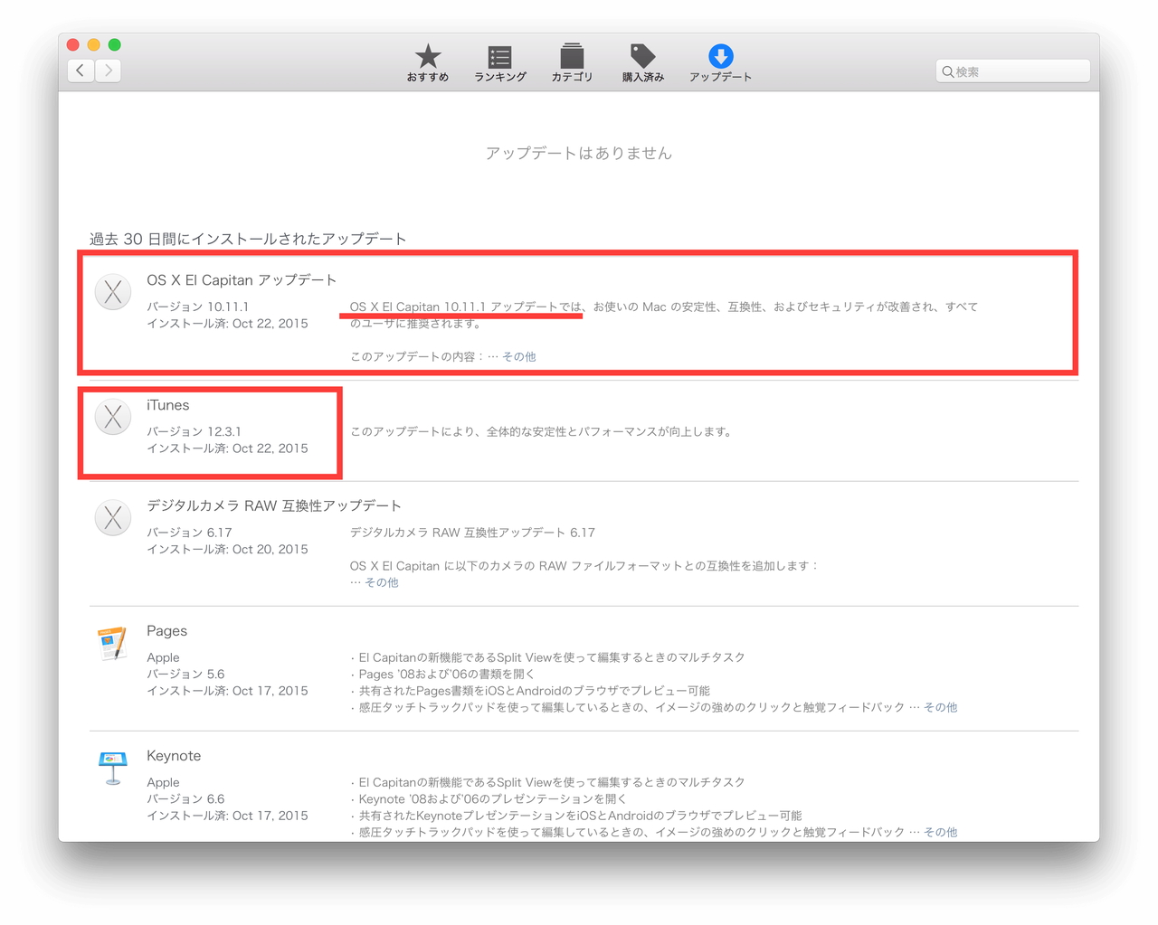Viewport: 1158px width, 925px height.
Task: Select the iTunes title text
Action: pyautogui.click(x=168, y=405)
